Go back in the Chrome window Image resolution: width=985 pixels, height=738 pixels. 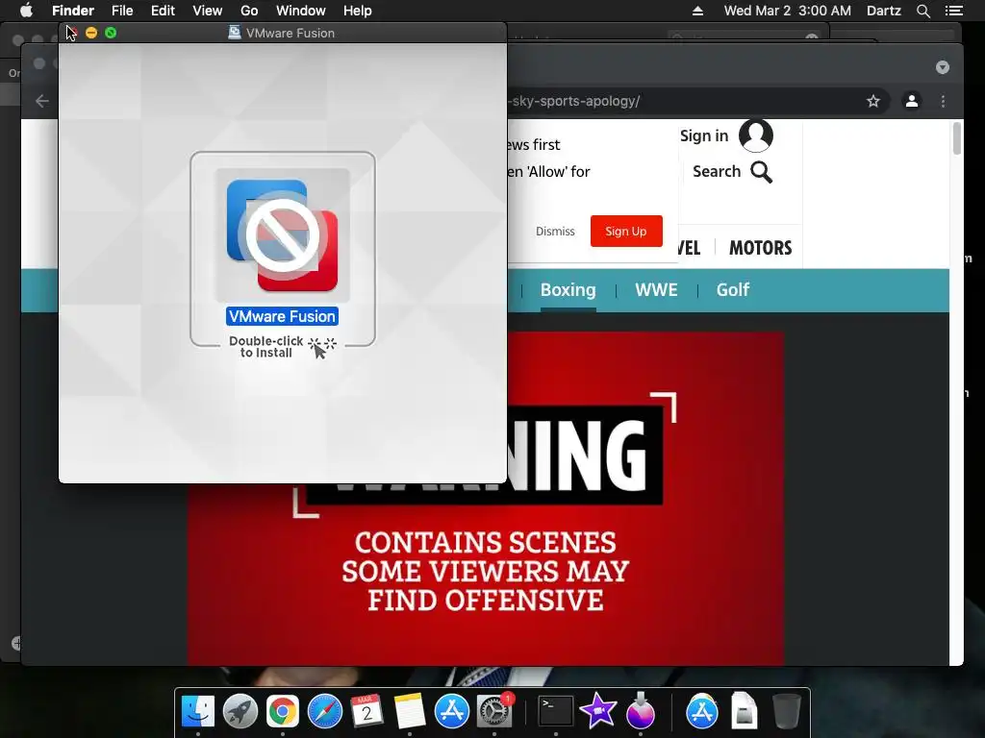pyautogui.click(x=42, y=101)
